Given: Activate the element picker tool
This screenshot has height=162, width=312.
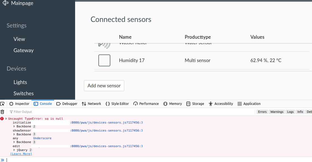Looking at the screenshot, I should coord(2,104).
